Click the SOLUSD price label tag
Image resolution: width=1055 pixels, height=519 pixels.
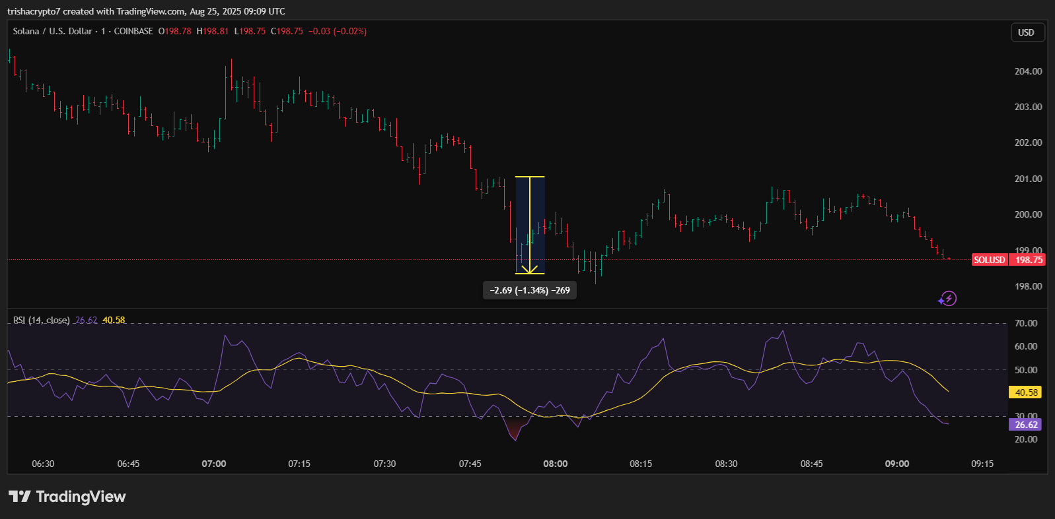pyautogui.click(x=990, y=260)
